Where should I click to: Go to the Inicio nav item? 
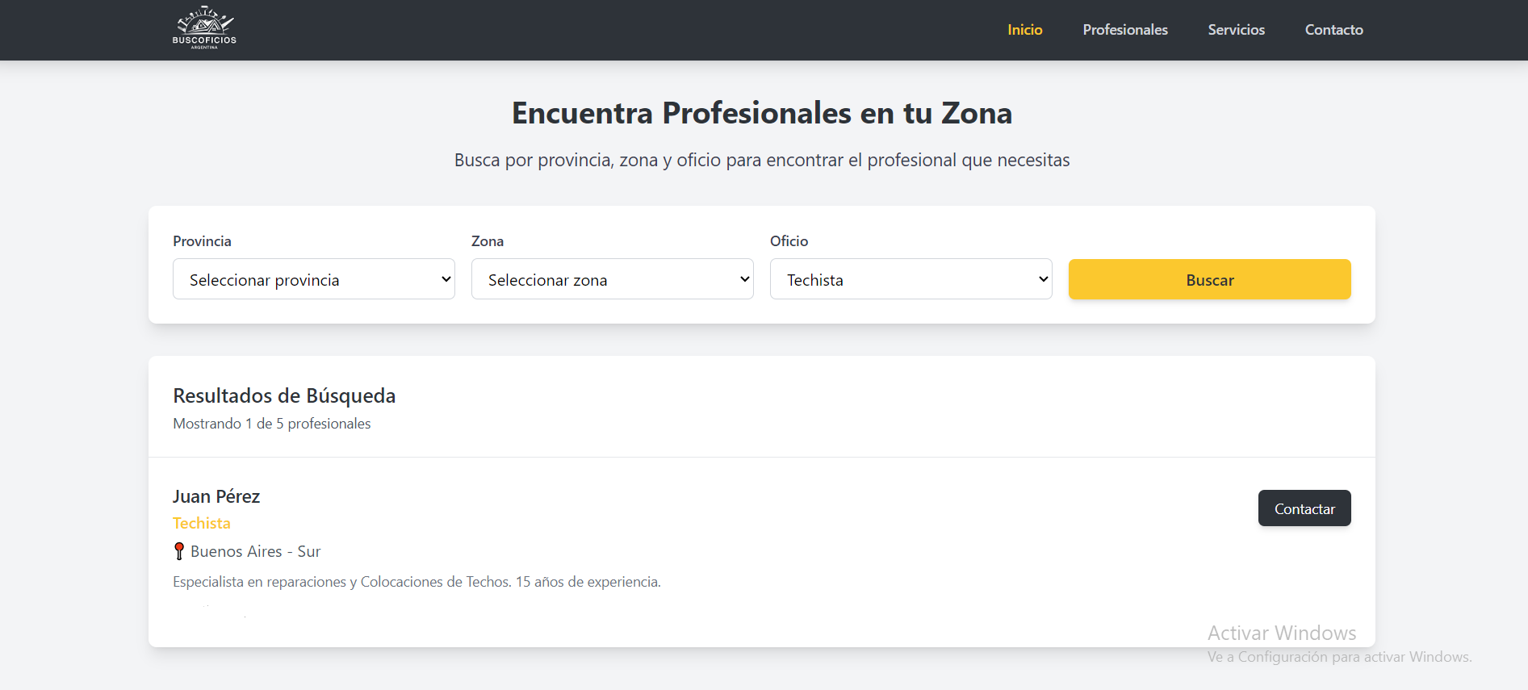point(1024,30)
